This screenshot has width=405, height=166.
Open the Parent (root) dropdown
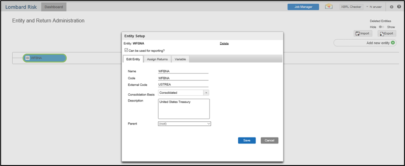coord(184,124)
